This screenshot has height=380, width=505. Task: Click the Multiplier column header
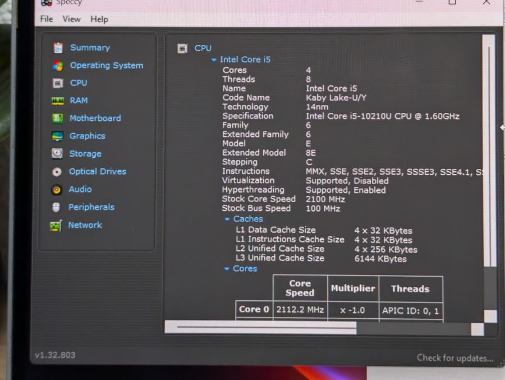tap(353, 289)
